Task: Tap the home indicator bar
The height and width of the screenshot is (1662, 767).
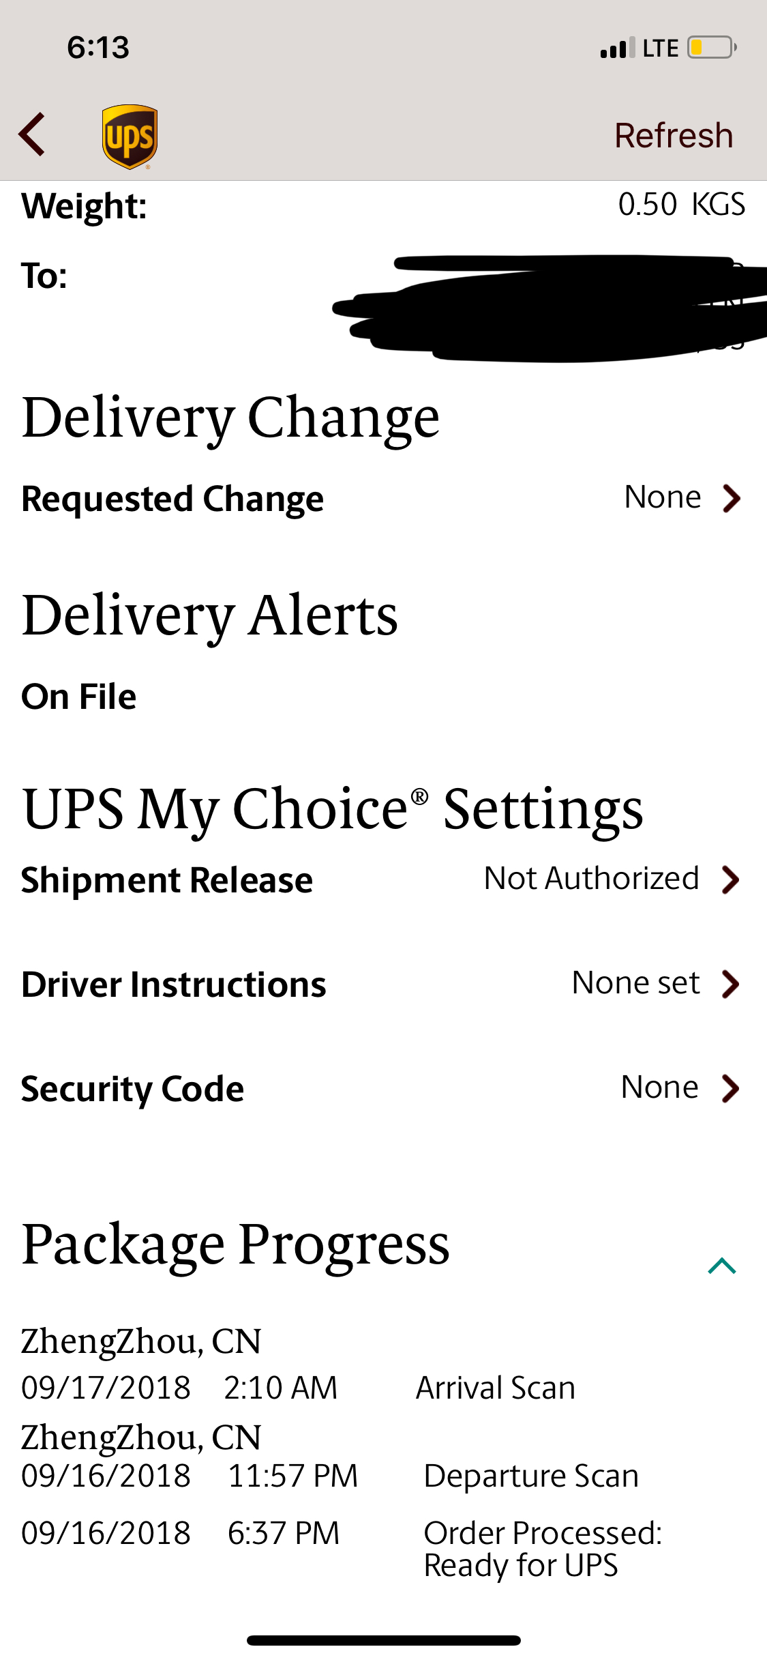Action: (384, 1640)
